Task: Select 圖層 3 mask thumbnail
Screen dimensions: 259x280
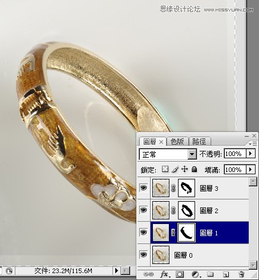Action: pos(187,188)
